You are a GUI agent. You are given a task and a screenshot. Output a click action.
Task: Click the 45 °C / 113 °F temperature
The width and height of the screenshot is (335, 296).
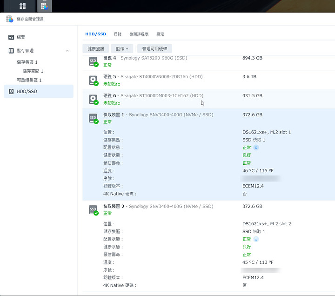(x=258, y=262)
